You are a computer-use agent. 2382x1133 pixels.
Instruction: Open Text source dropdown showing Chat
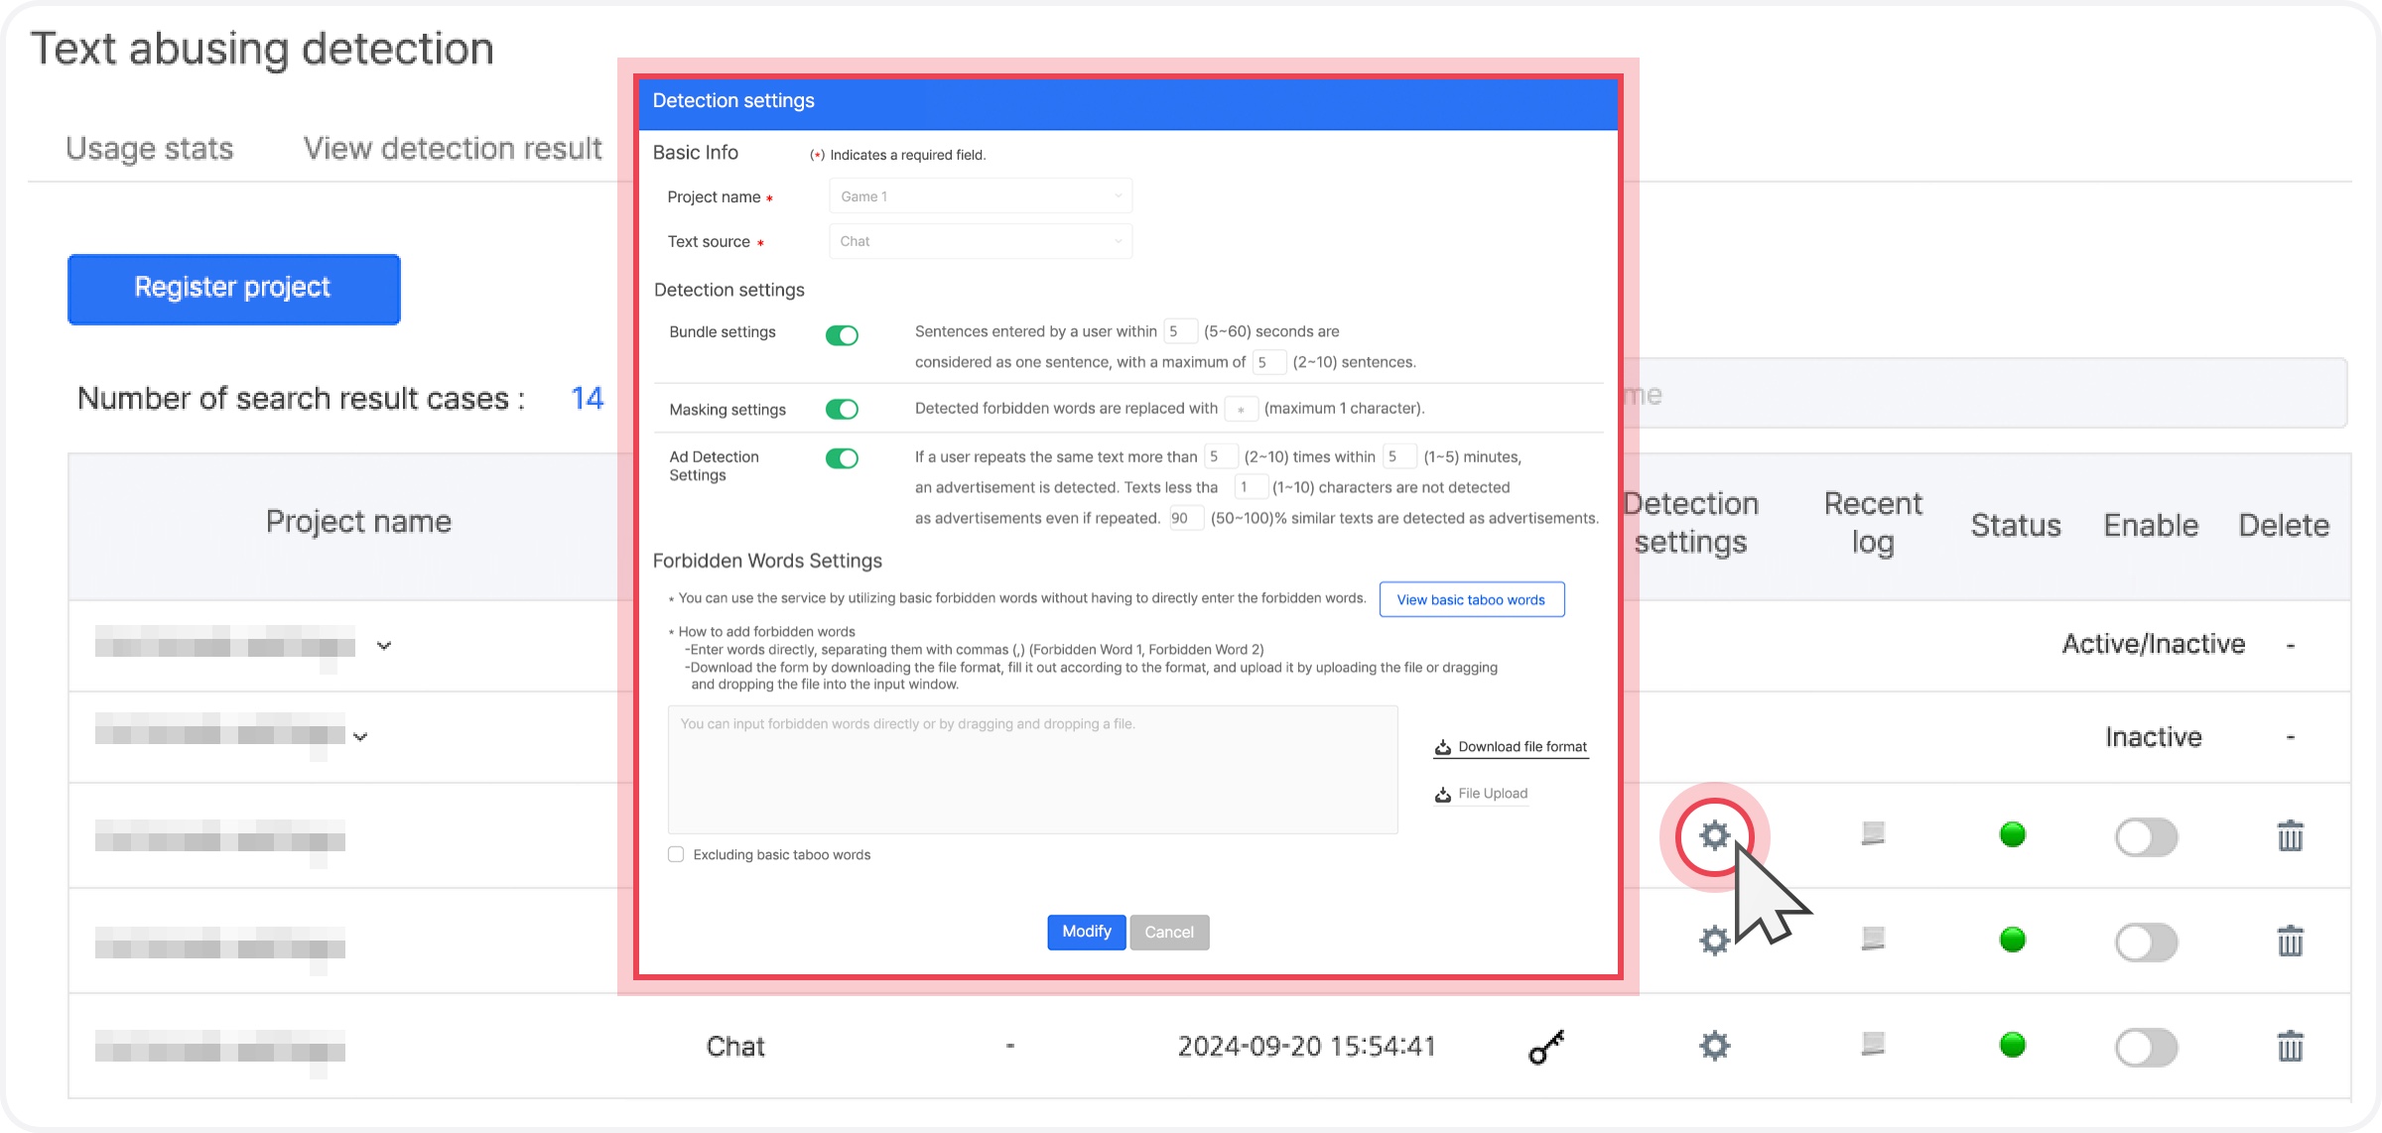980,241
